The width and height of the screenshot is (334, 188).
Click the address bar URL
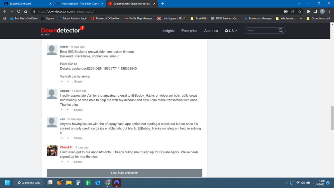coord(66,11)
